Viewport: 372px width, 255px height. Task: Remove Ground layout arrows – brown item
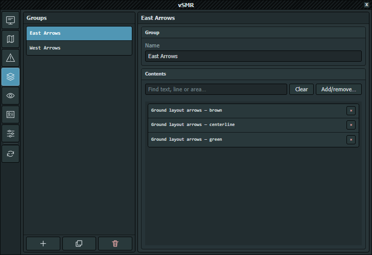tap(351, 111)
